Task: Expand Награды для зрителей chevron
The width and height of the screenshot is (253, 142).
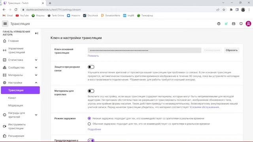Action: 36,115
